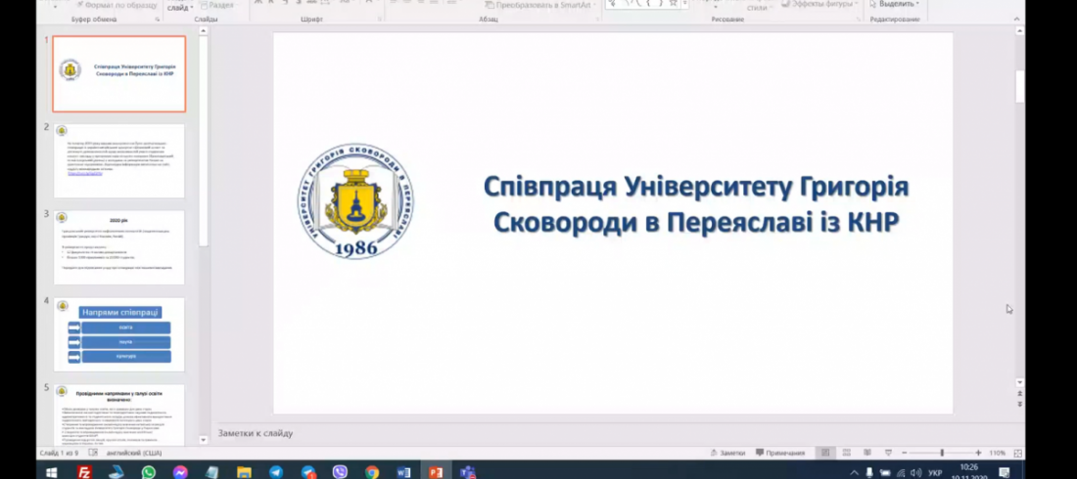Start Slide Show view icon
Screen dimensions: 1077x479
888,453
